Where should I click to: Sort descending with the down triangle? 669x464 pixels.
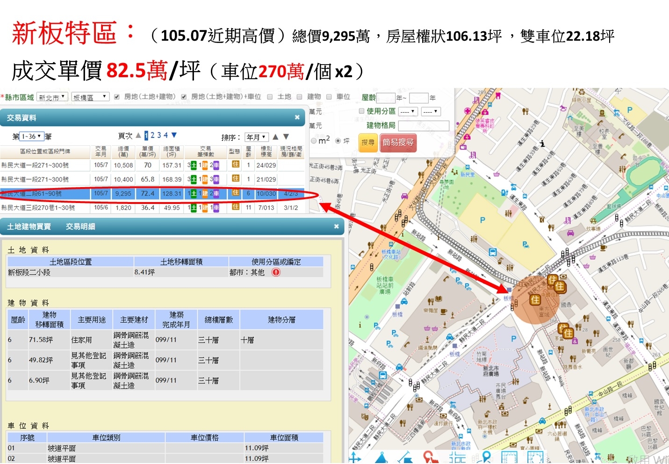pos(286,137)
